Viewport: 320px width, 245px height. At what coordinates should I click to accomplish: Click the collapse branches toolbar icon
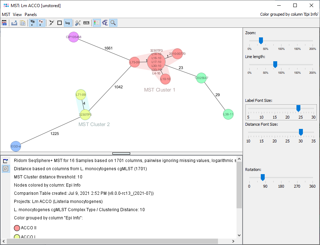(x=51, y=23)
